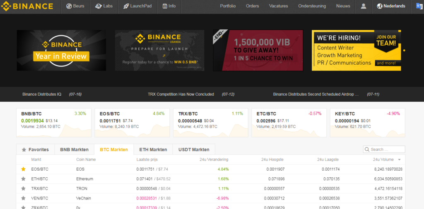Sort by 24u Laagste column
This screenshot has width=424, height=209.
coord(328,160)
